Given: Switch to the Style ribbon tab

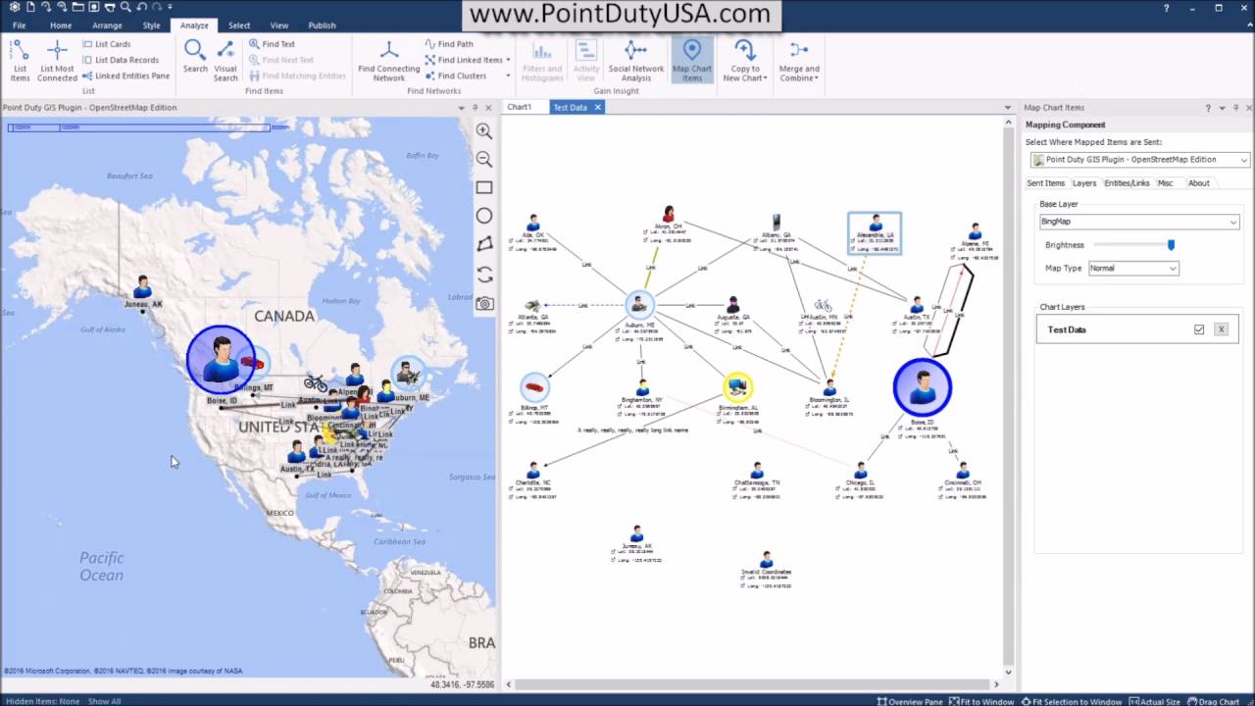Looking at the screenshot, I should click(151, 25).
